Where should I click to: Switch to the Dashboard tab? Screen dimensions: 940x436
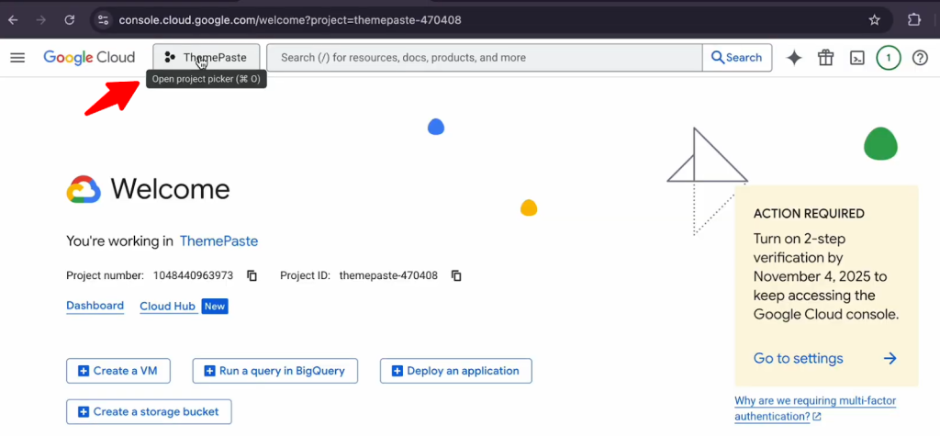coord(95,306)
